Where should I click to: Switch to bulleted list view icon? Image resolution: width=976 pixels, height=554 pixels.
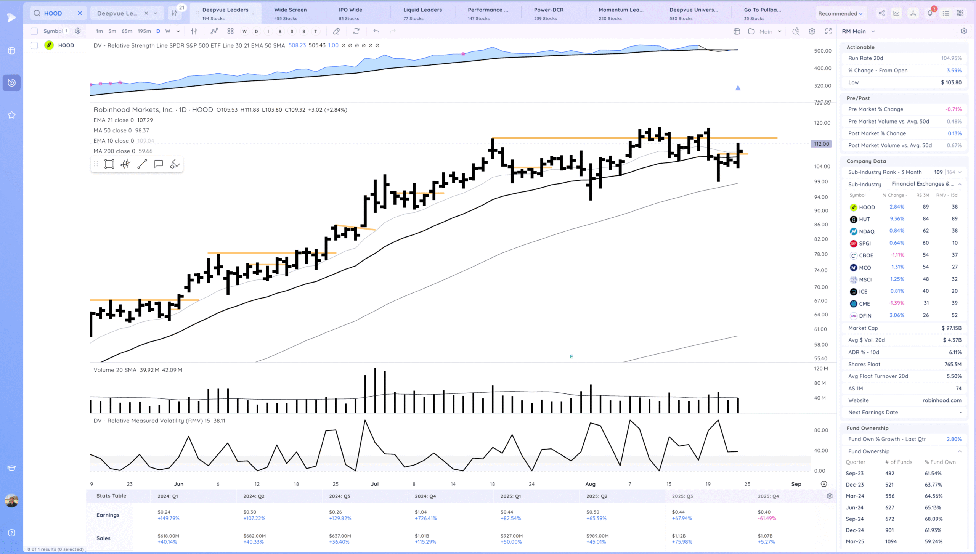tap(946, 13)
